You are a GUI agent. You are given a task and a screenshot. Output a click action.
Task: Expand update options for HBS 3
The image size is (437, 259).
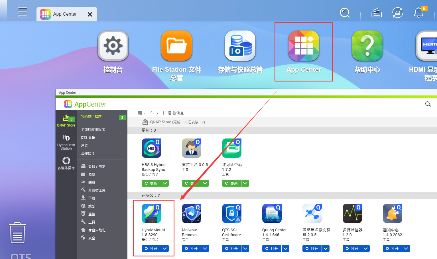[165, 183]
